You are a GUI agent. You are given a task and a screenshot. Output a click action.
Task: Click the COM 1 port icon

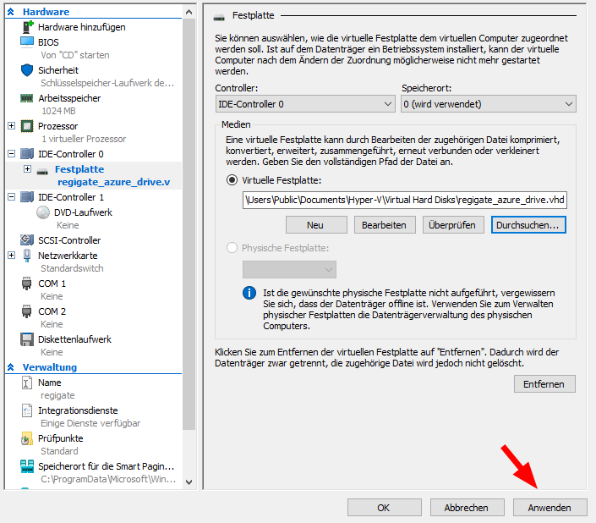26,284
